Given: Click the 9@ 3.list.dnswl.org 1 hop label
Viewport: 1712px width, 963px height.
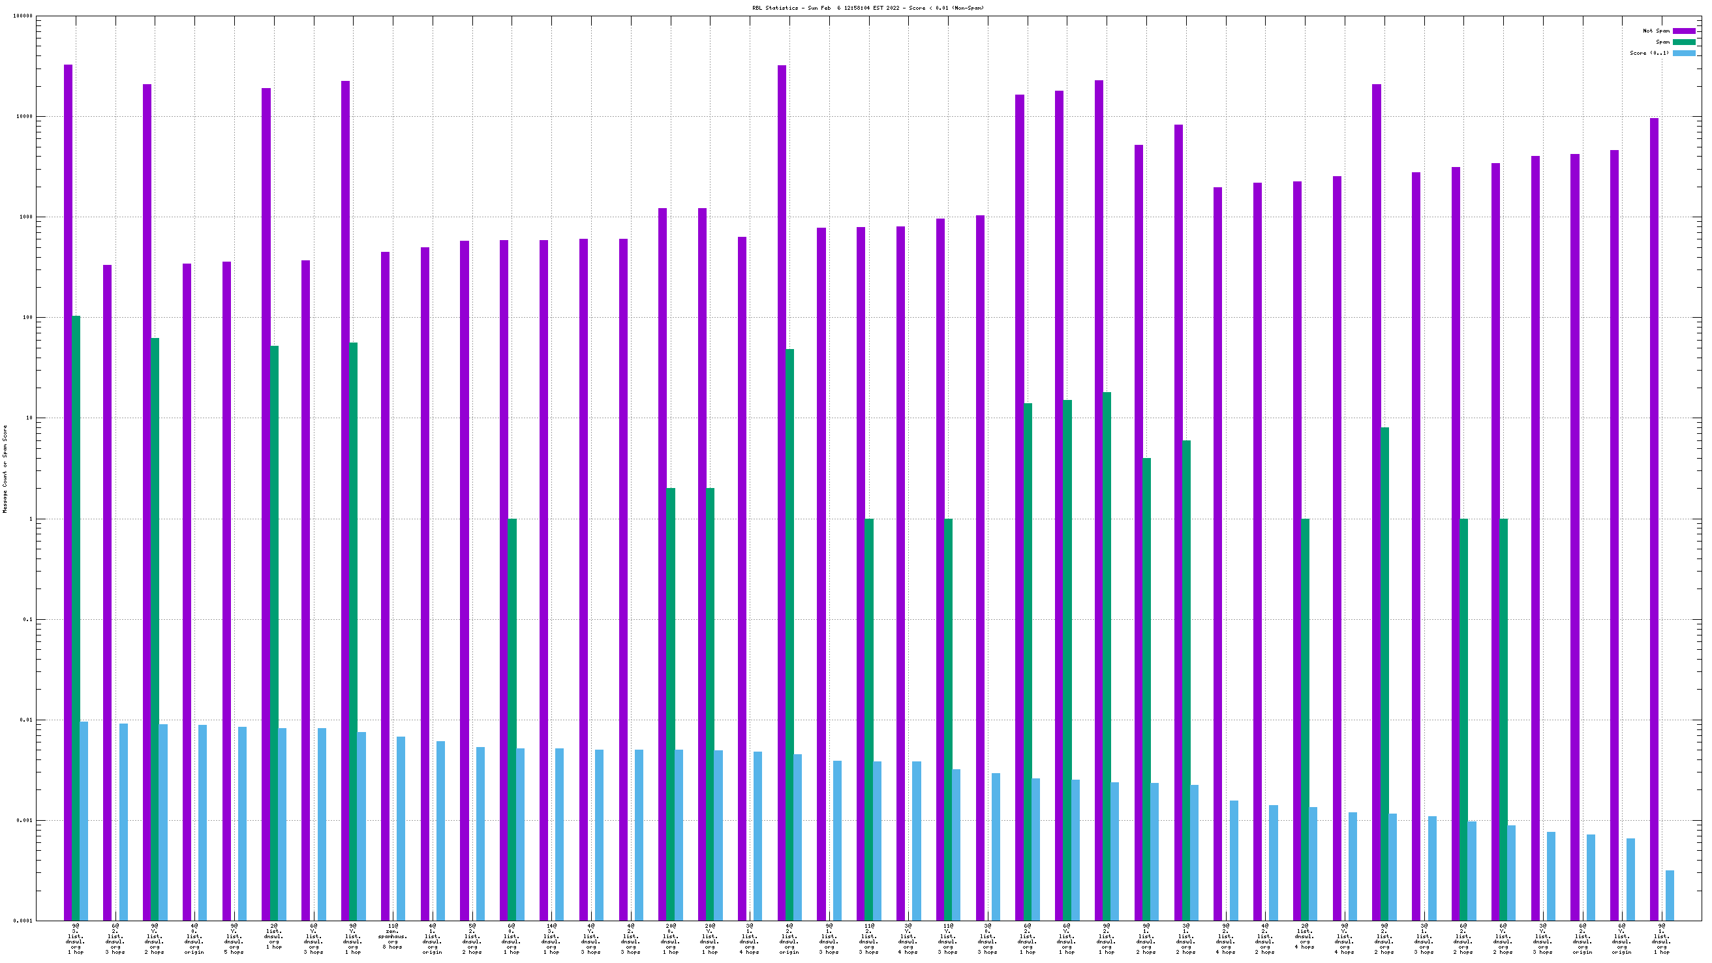Looking at the screenshot, I should tap(76, 938).
